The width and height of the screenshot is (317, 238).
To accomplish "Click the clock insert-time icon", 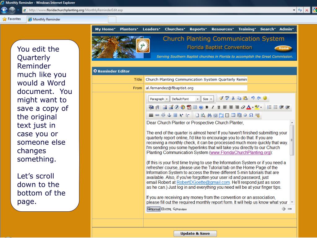I will tap(245, 115).
